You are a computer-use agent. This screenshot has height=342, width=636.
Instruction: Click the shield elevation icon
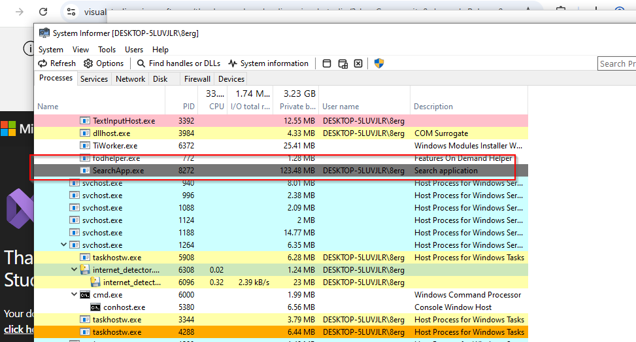[x=379, y=63]
